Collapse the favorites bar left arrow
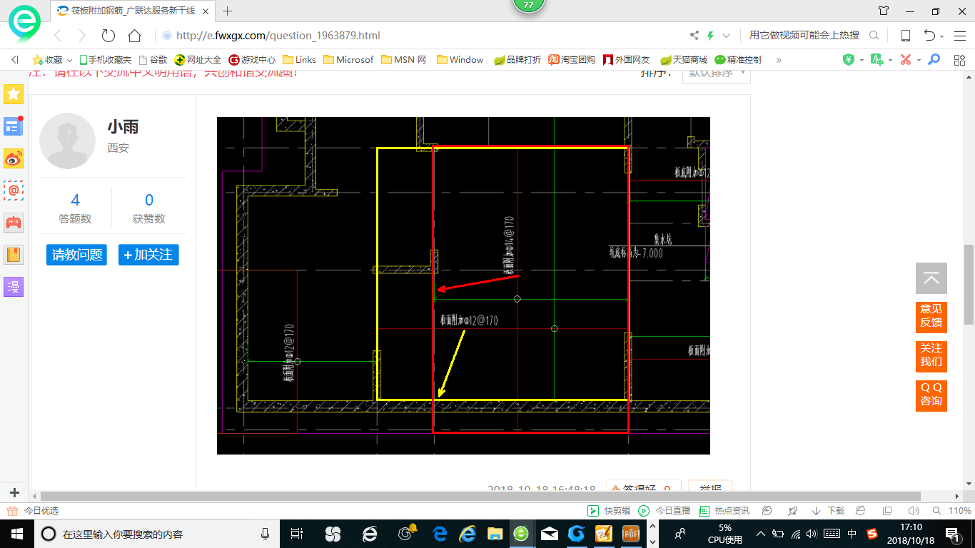This screenshot has width=975, height=548. (15, 60)
